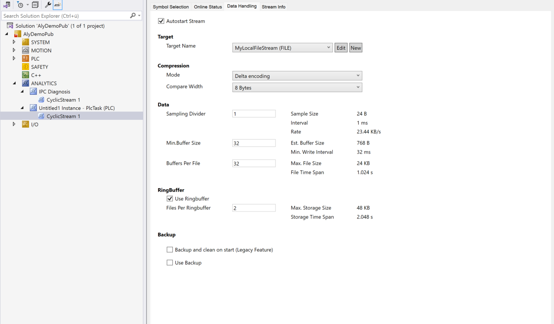This screenshot has height=324, width=554.
Task: Click the Switch Views icon in Solution Explorer
Action: tap(6, 5)
